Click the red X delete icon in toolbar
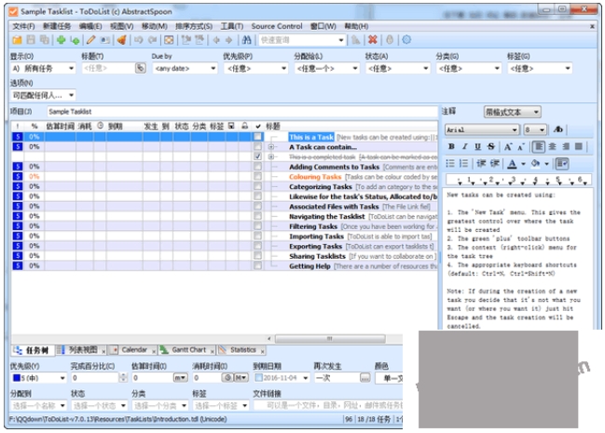The image size is (605, 433). [372, 40]
